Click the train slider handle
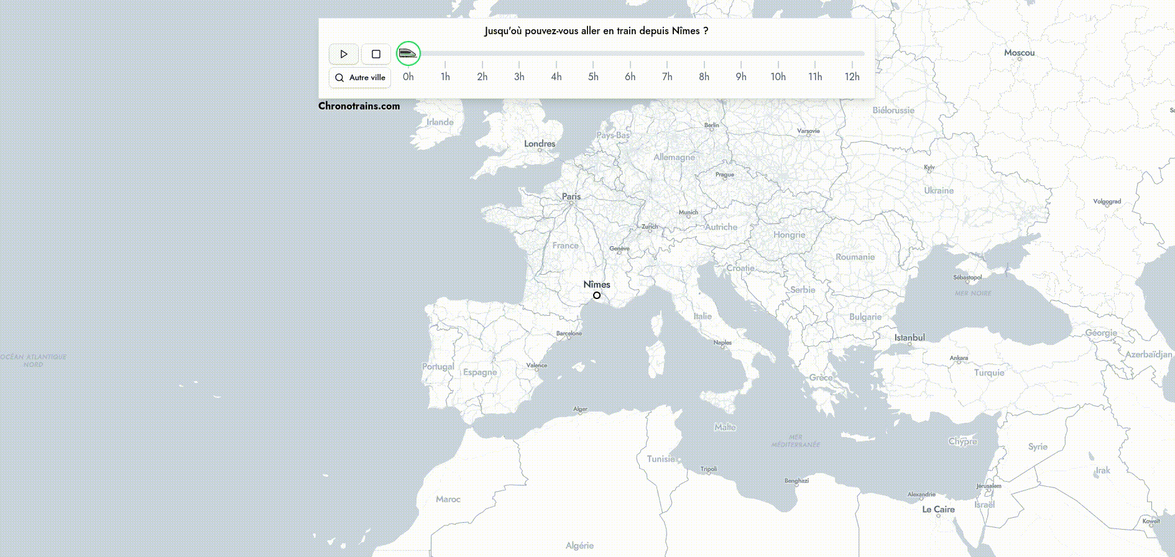 click(x=408, y=53)
